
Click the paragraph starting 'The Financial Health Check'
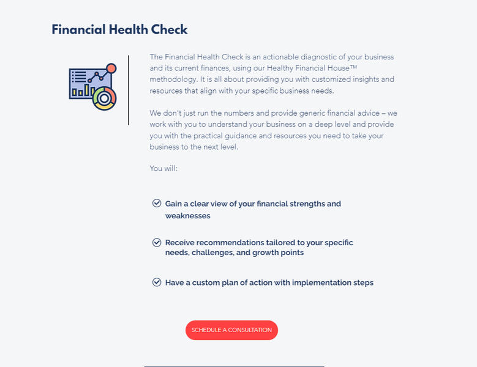click(x=272, y=73)
